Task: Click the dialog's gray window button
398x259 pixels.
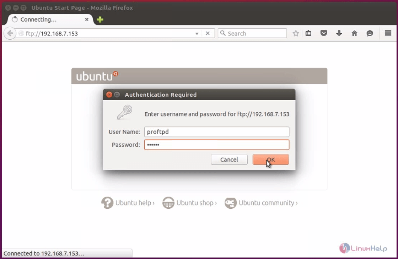Action: [117, 95]
